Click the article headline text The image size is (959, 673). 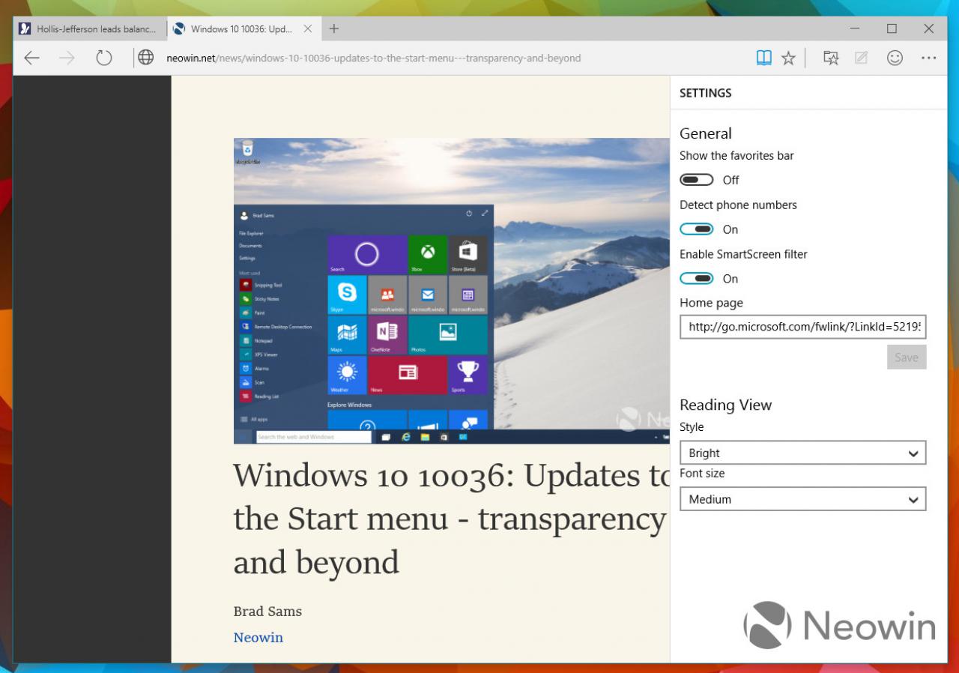(x=450, y=519)
